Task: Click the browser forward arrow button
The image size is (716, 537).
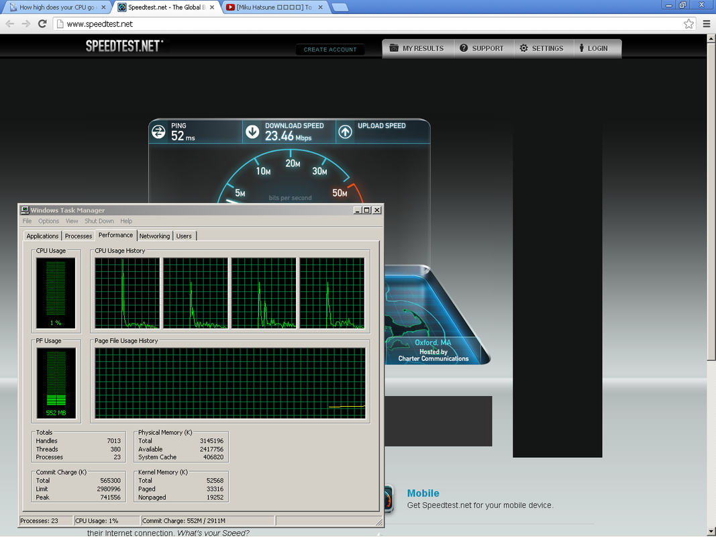Action: (x=25, y=23)
